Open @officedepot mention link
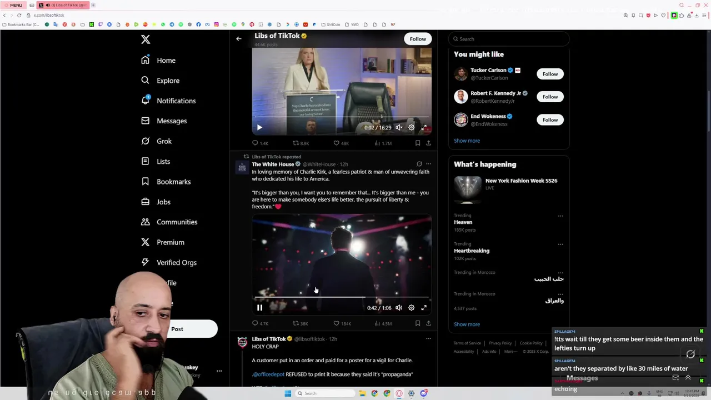Image resolution: width=711 pixels, height=400 pixels. (x=268, y=374)
